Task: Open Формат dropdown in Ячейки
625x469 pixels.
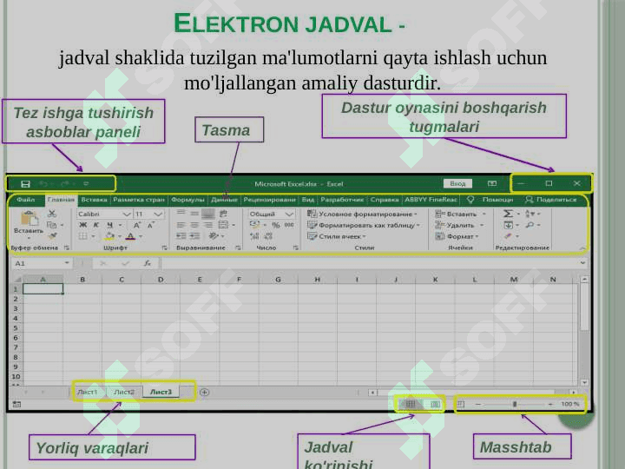Action: pos(457,236)
